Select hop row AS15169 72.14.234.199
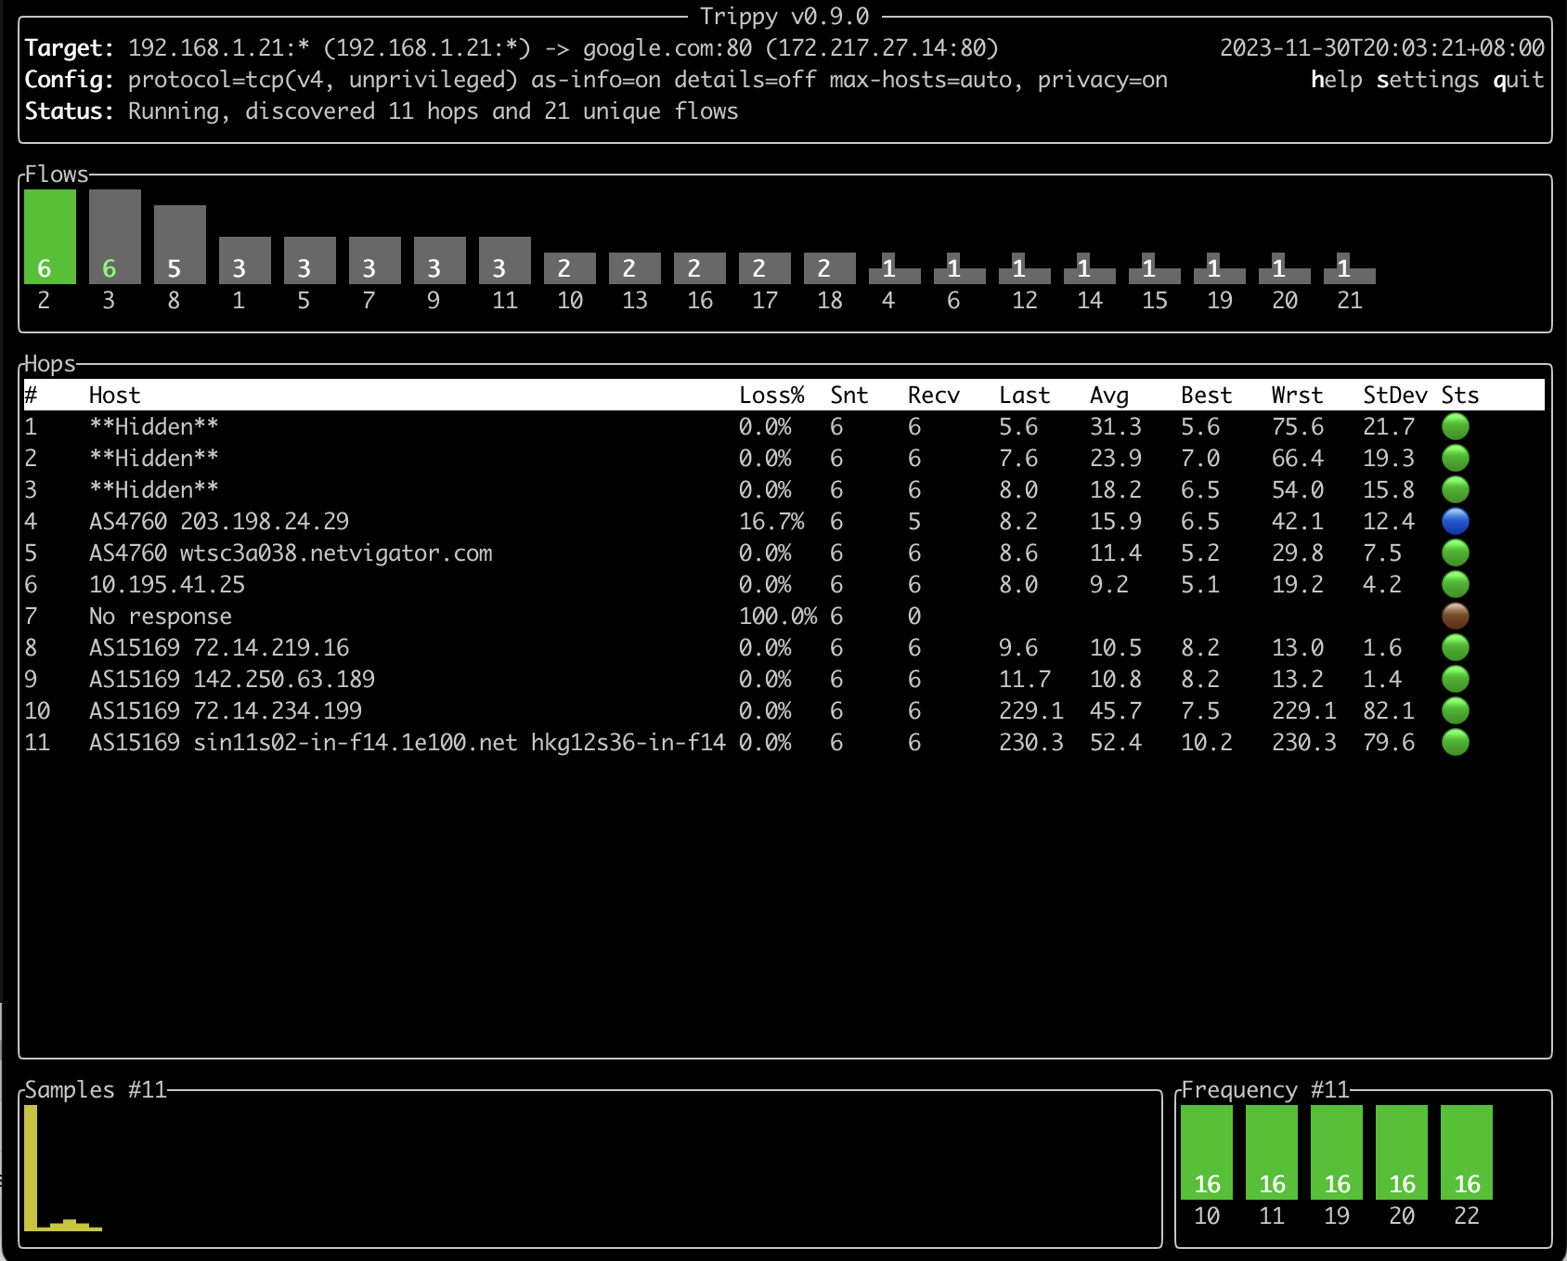 click(x=783, y=710)
